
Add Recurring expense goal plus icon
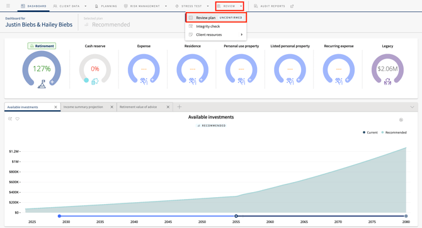pos(347,80)
